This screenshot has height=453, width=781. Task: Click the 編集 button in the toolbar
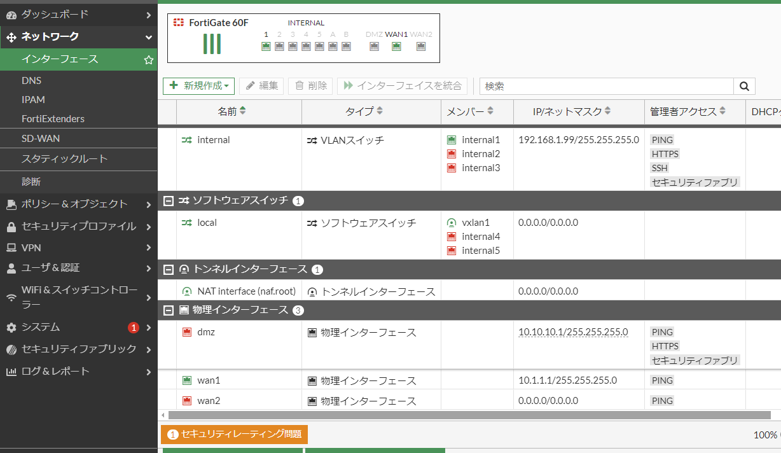coord(261,85)
